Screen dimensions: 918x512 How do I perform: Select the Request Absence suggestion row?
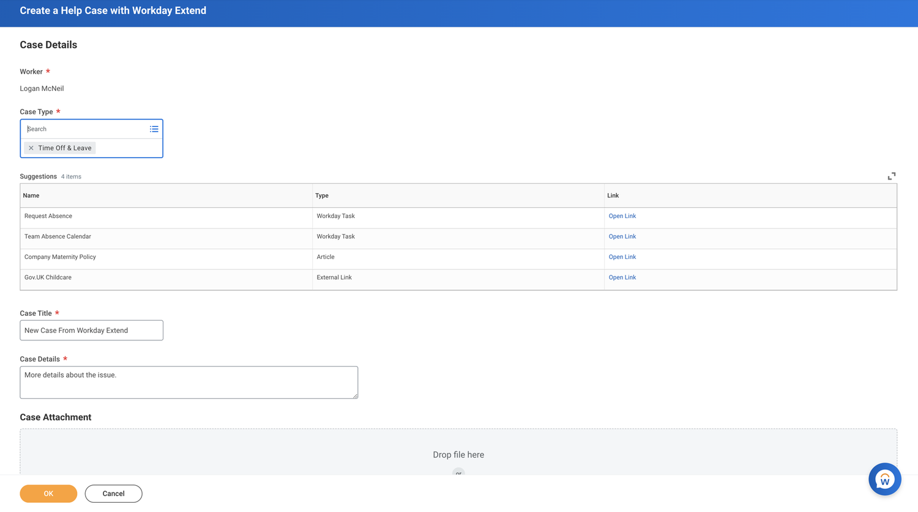pos(48,216)
